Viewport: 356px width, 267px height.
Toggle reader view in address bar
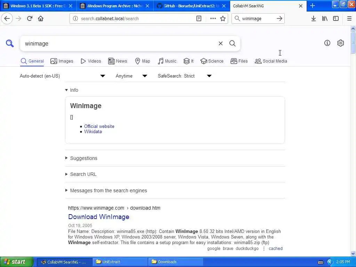coord(199,18)
